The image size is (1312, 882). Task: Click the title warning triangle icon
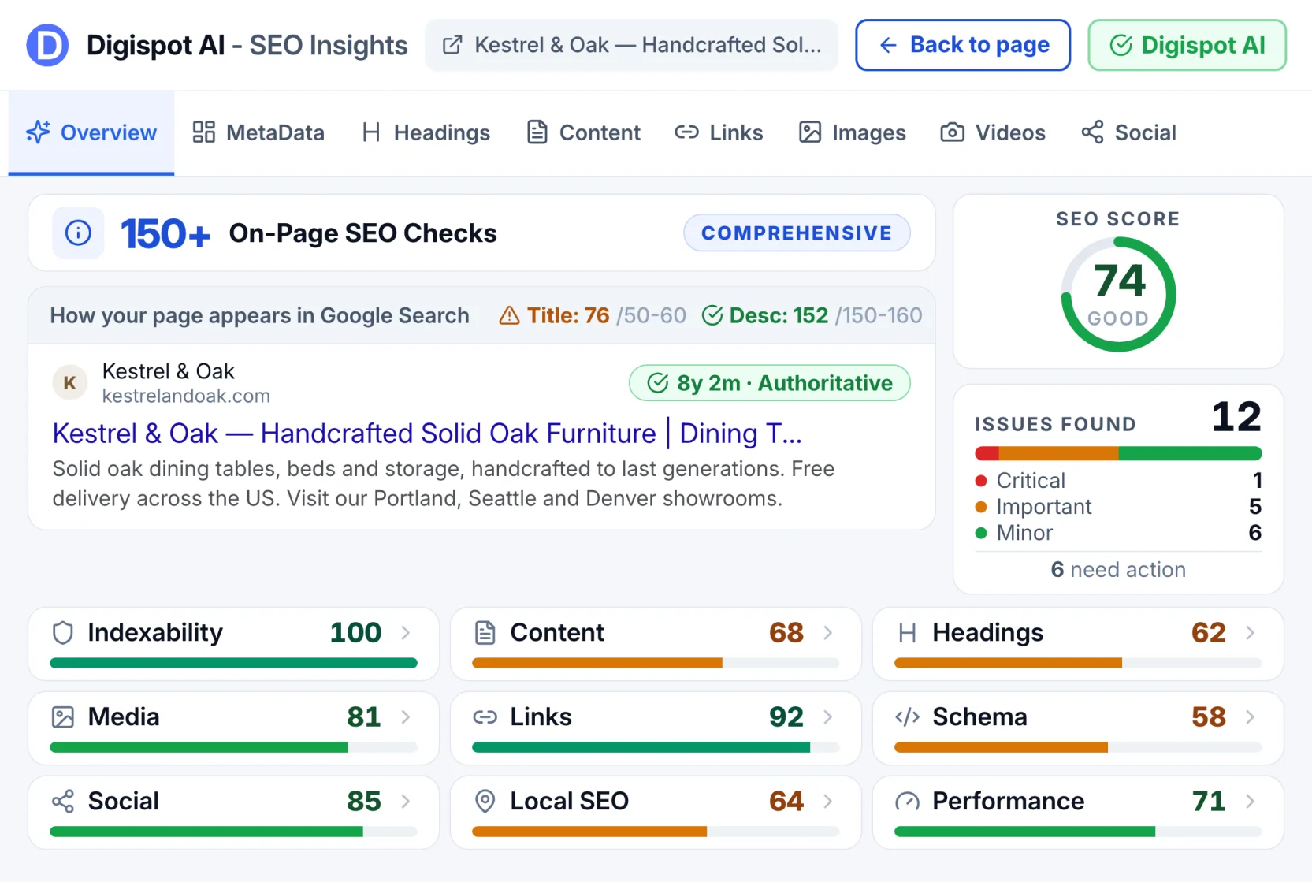509,315
